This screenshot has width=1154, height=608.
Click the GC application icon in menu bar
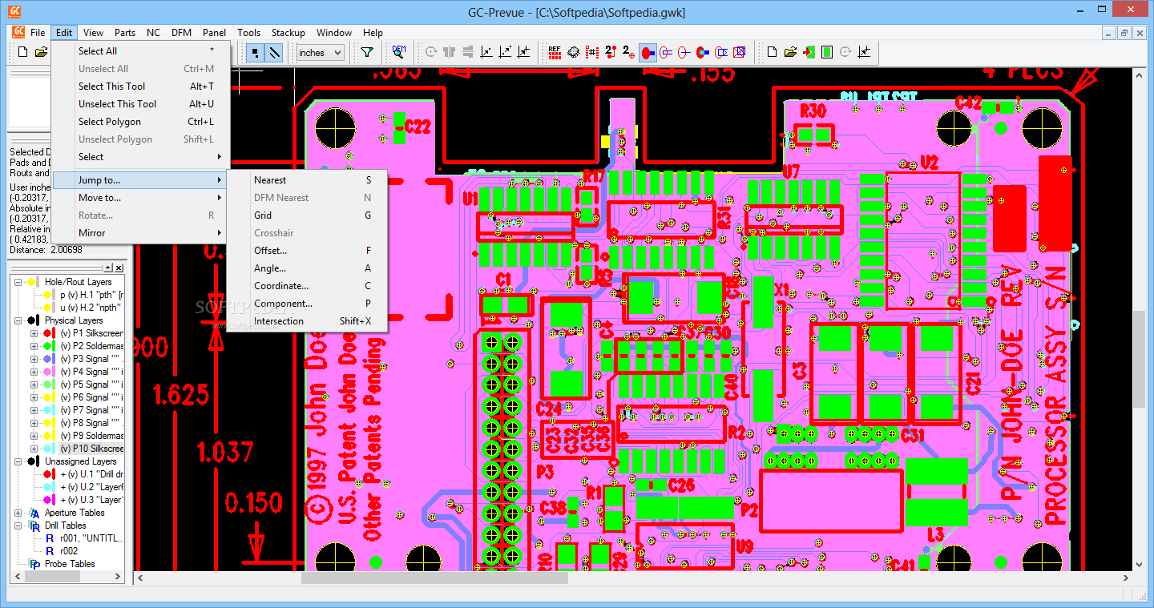[18, 32]
